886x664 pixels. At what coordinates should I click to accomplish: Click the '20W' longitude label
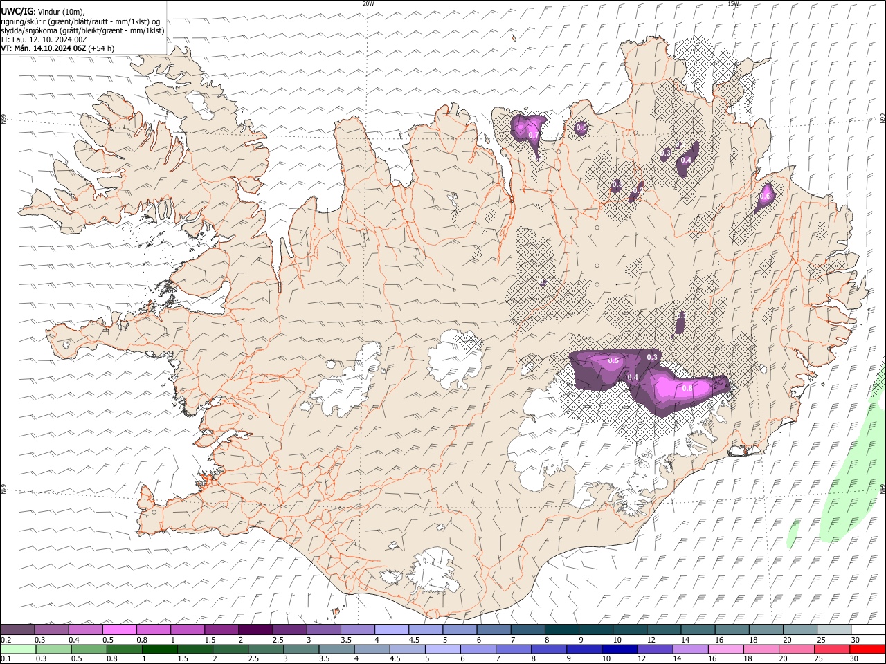pos(368,3)
